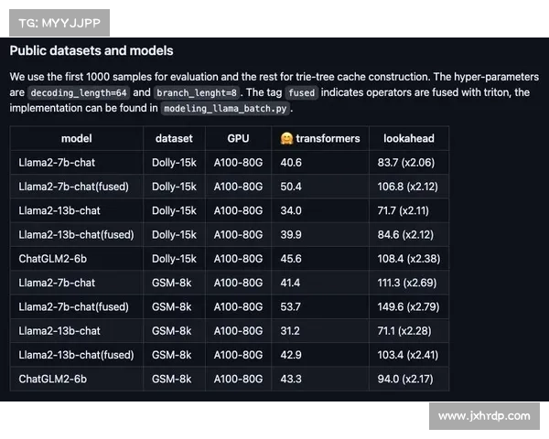Click the dataset column header
The image size is (549, 439).
coord(174,139)
